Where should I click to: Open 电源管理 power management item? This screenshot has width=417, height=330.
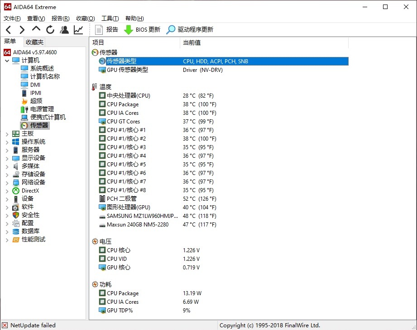point(42,109)
